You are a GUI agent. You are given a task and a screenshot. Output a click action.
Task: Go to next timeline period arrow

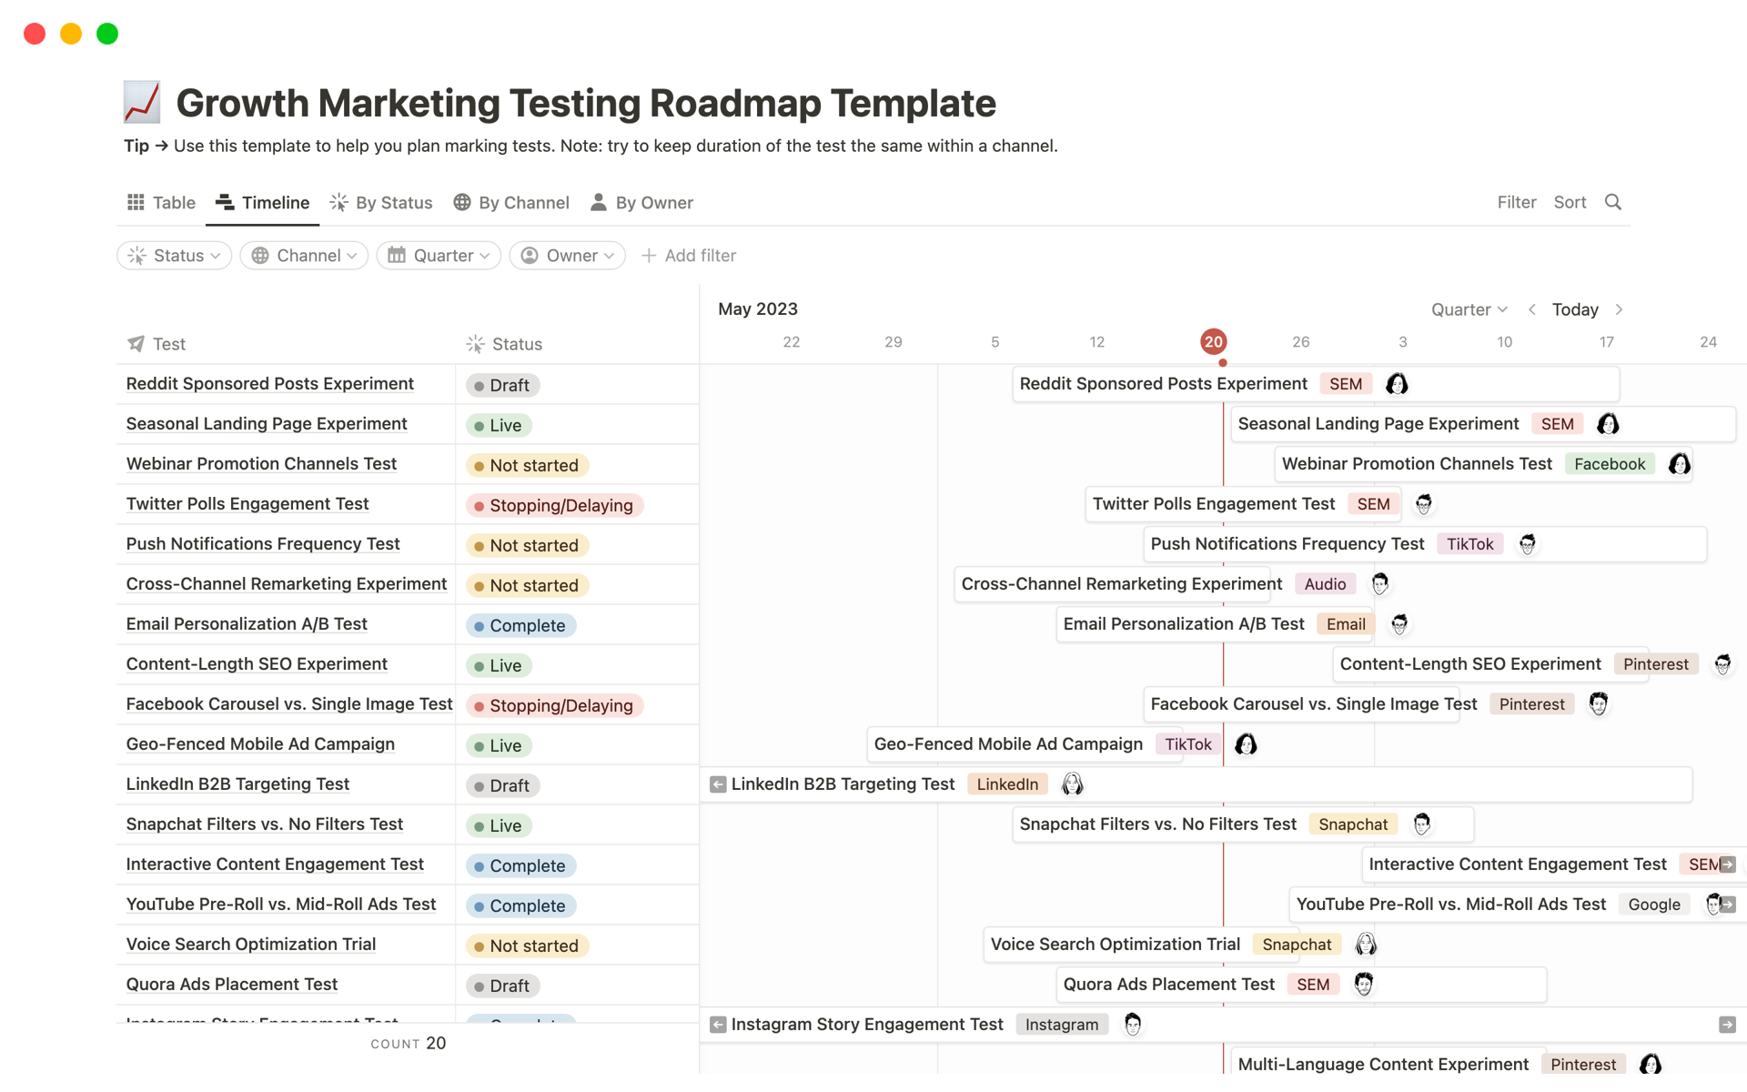1620,309
